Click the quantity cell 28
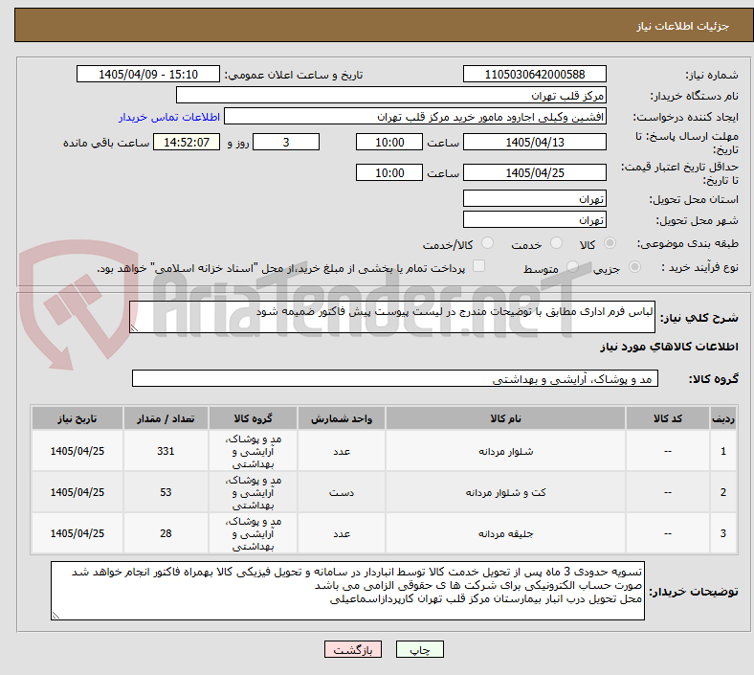 pos(166,533)
